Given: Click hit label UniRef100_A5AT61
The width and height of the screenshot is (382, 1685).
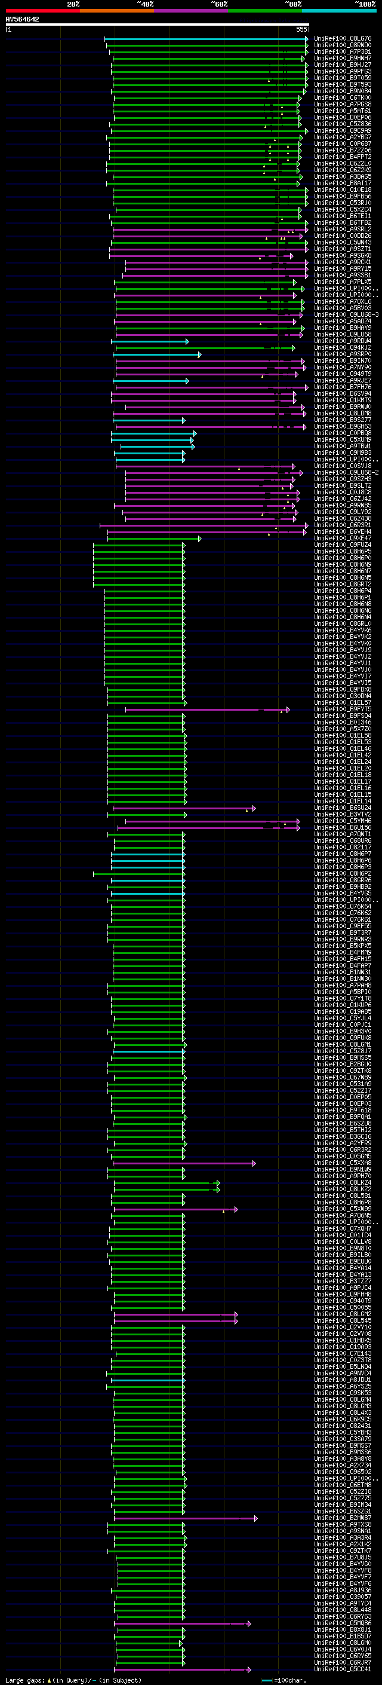Looking at the screenshot, I should 343,111.
